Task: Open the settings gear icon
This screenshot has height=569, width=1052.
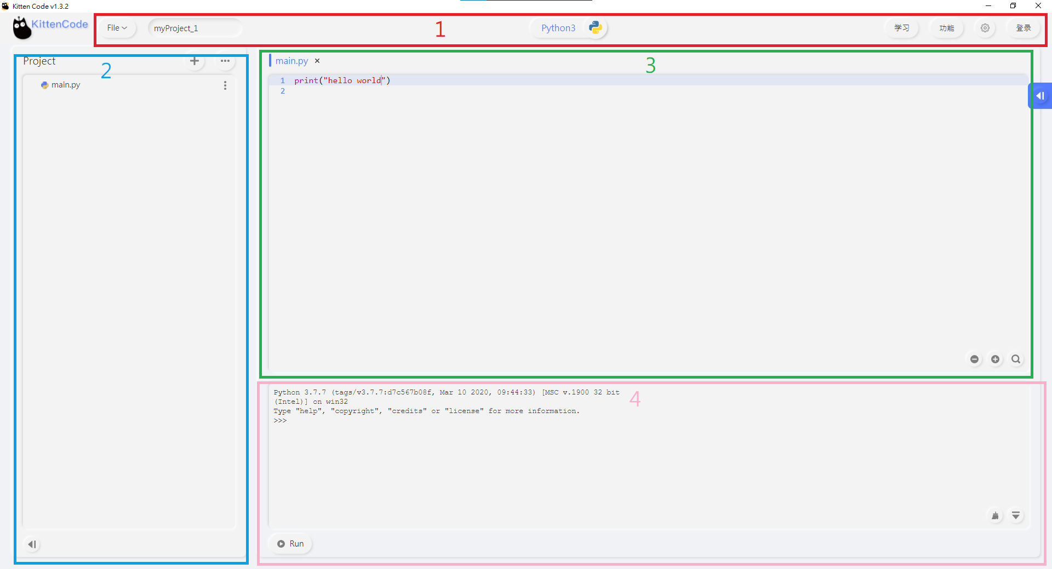Action: point(985,28)
